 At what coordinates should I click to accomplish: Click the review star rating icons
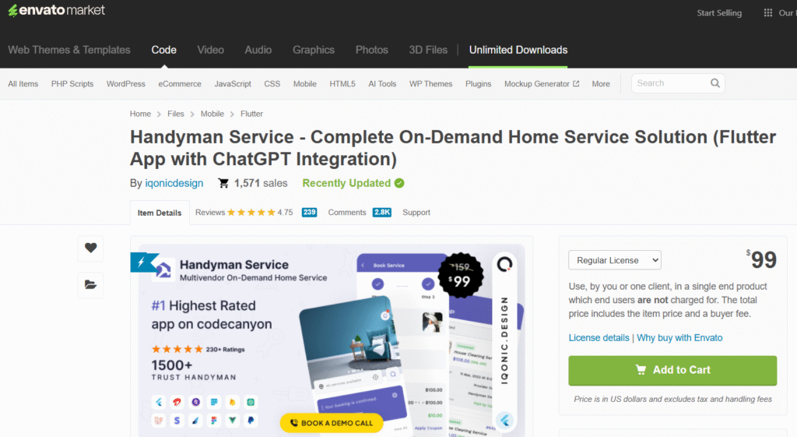click(x=251, y=213)
